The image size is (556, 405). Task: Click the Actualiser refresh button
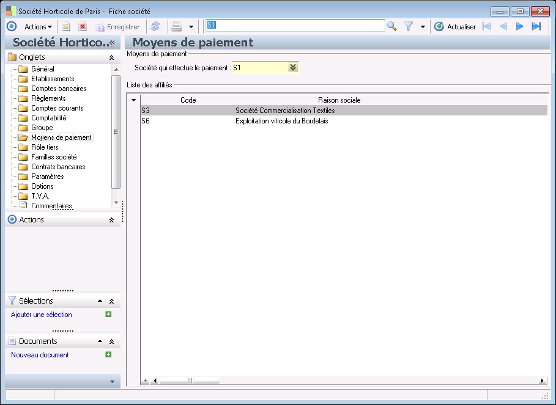(455, 27)
